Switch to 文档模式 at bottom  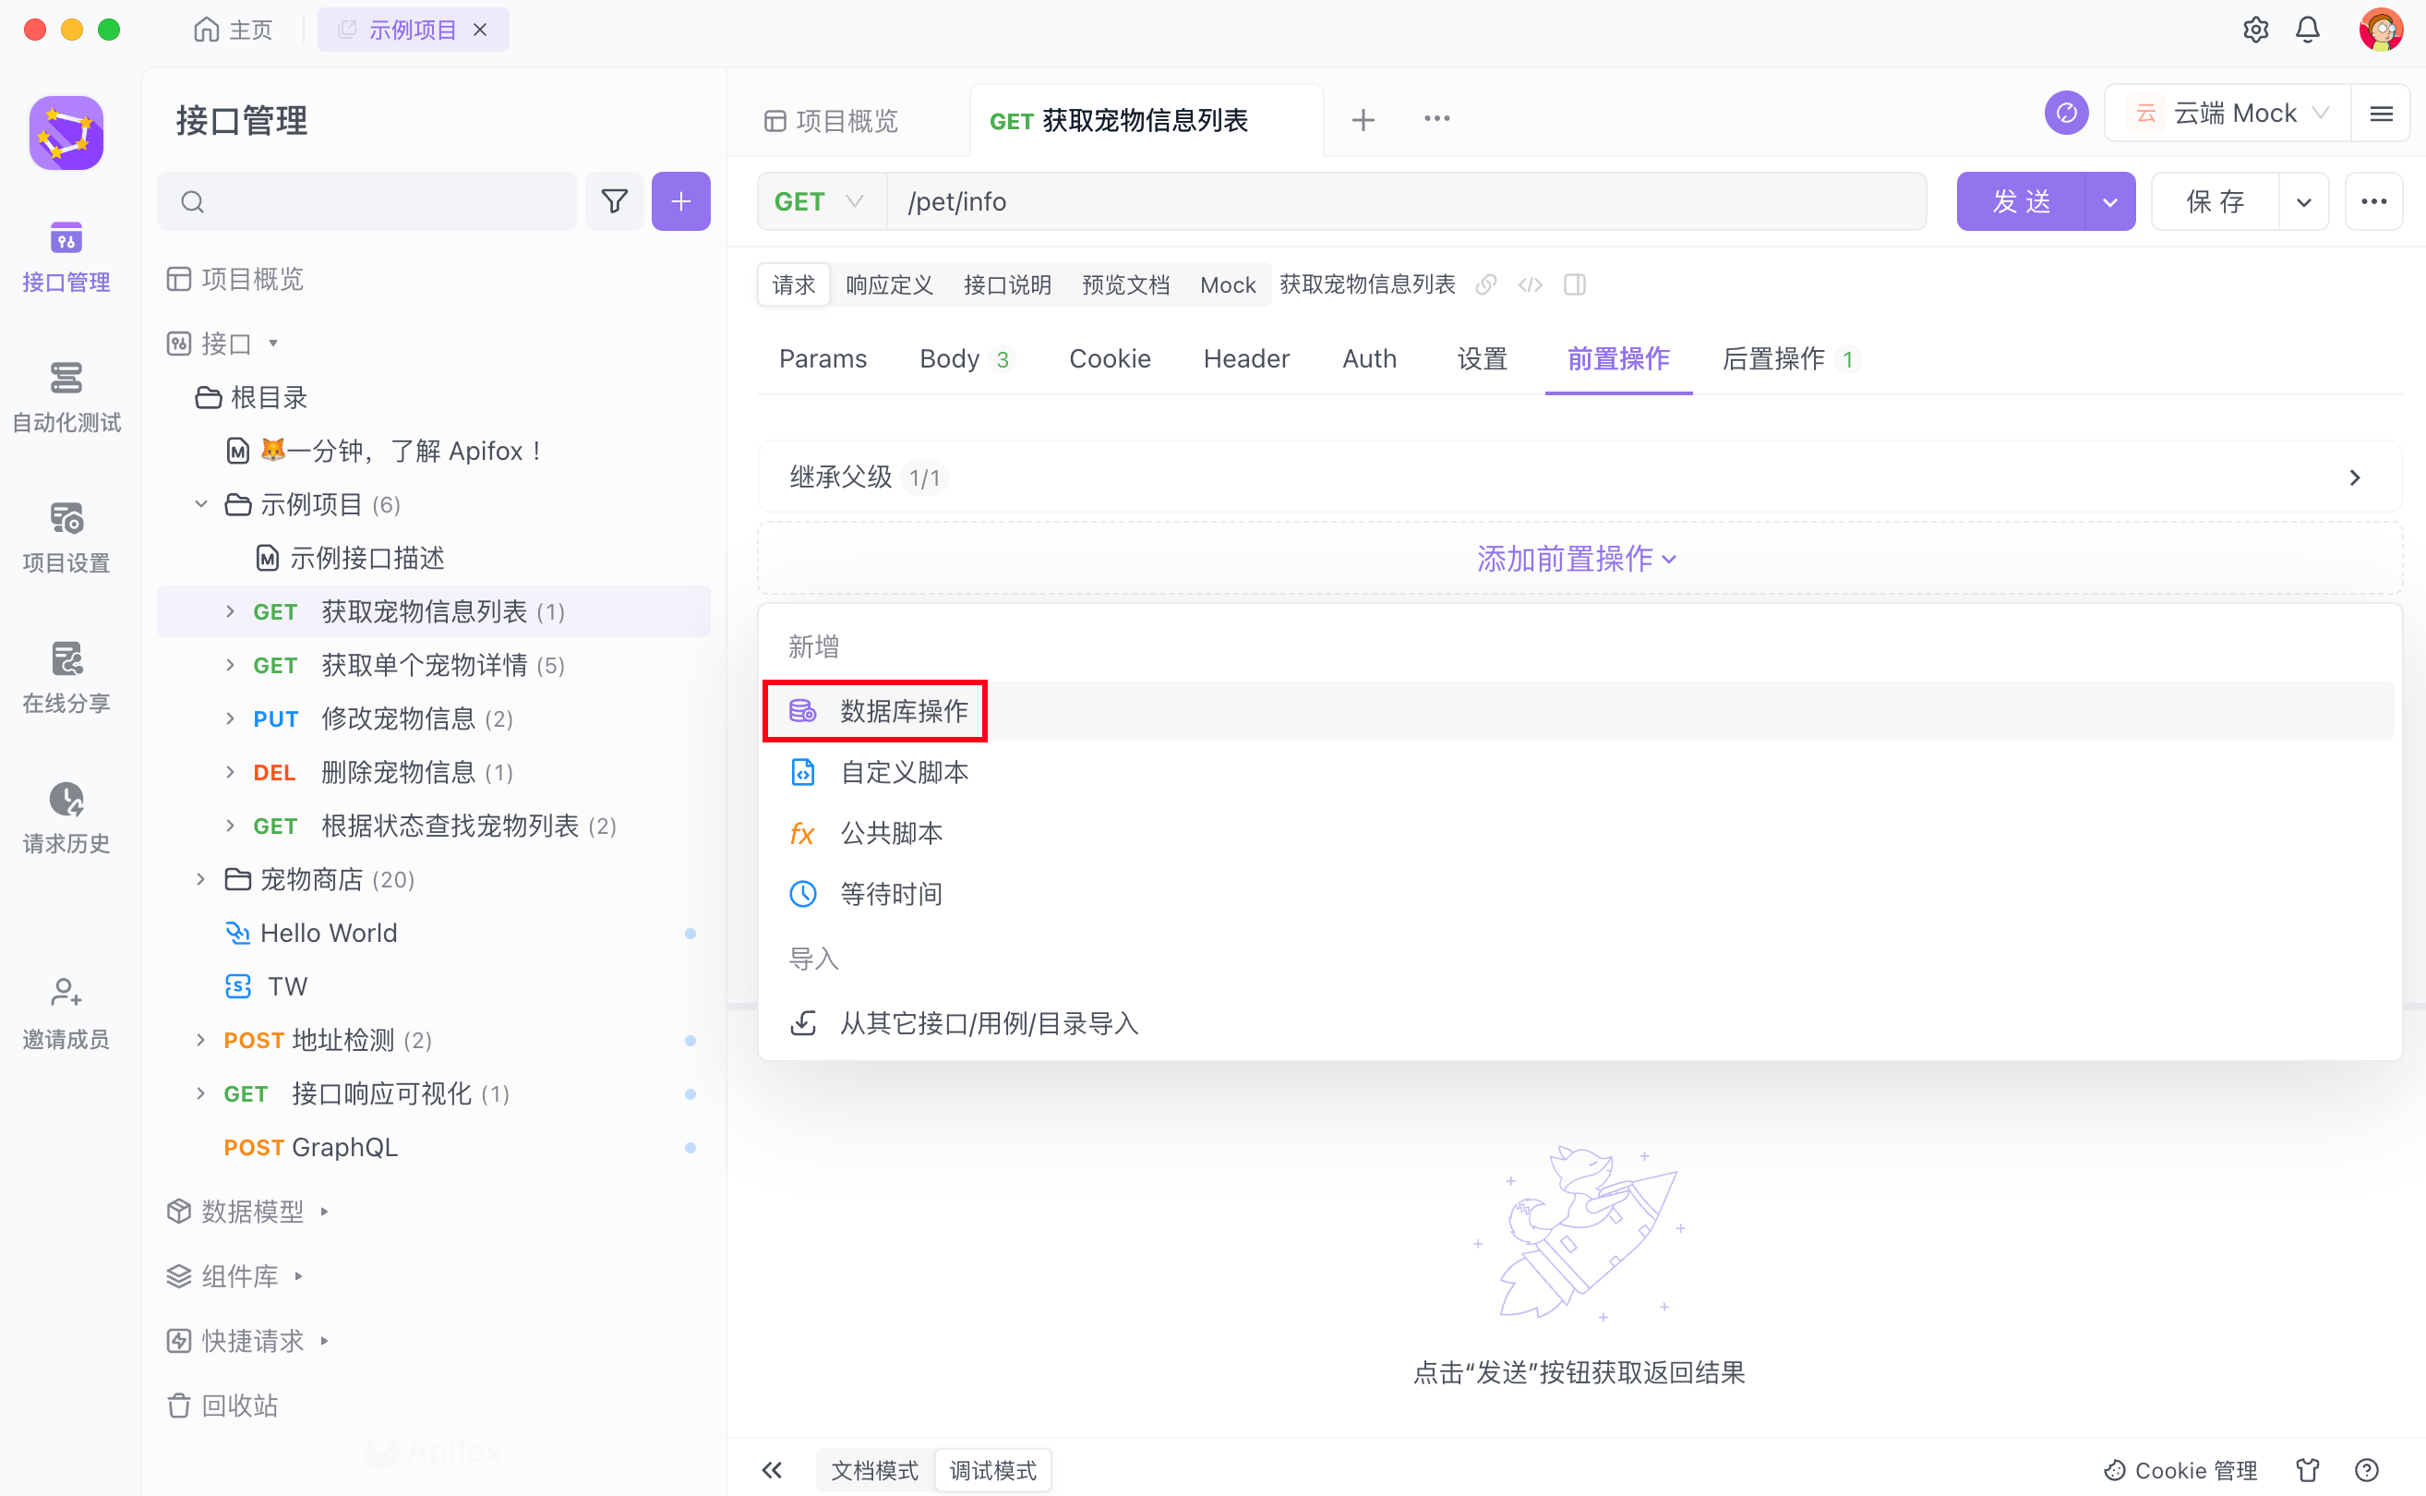(874, 1469)
